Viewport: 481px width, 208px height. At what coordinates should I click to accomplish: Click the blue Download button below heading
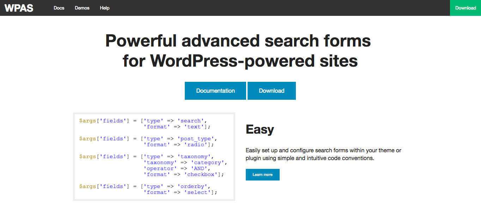click(272, 91)
